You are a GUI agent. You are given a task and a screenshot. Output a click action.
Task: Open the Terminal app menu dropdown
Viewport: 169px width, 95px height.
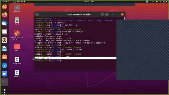pos(19,2)
